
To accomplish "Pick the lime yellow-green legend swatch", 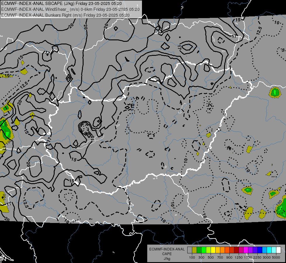I will pyautogui.click(x=209, y=250).
